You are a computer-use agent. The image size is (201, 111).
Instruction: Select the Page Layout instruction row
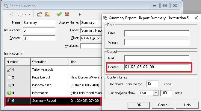(53, 77)
